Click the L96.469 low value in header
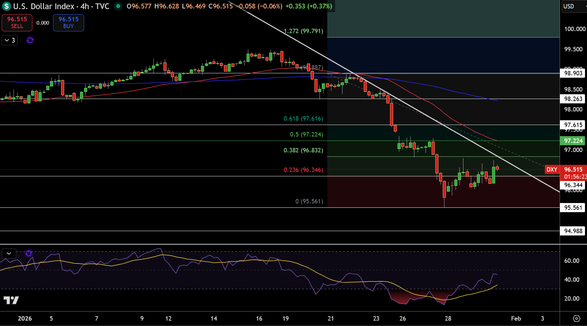The image size is (587, 326). coord(194,6)
